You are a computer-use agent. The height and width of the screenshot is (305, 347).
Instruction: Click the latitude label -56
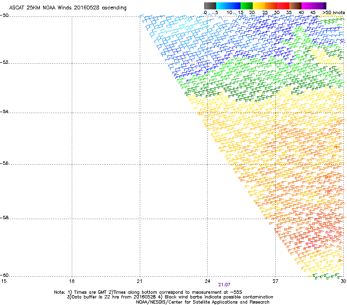point(4,163)
